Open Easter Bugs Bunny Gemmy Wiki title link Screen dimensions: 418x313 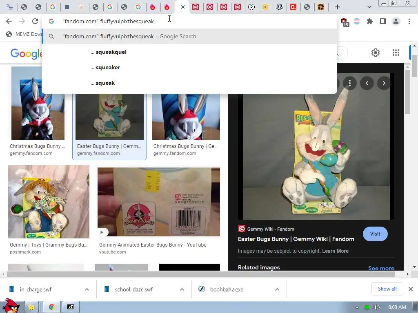click(296, 239)
